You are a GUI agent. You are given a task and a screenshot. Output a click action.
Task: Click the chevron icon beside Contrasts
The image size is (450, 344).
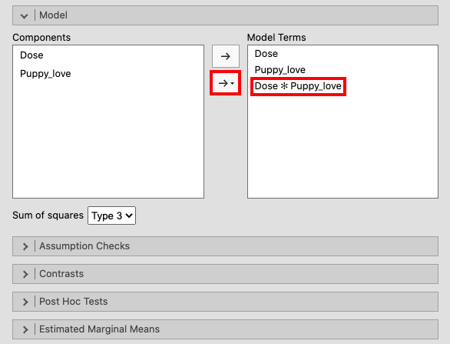pos(25,274)
